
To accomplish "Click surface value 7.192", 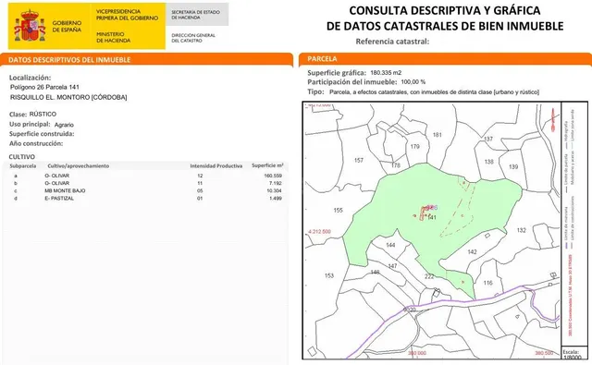I will click(x=276, y=183).
